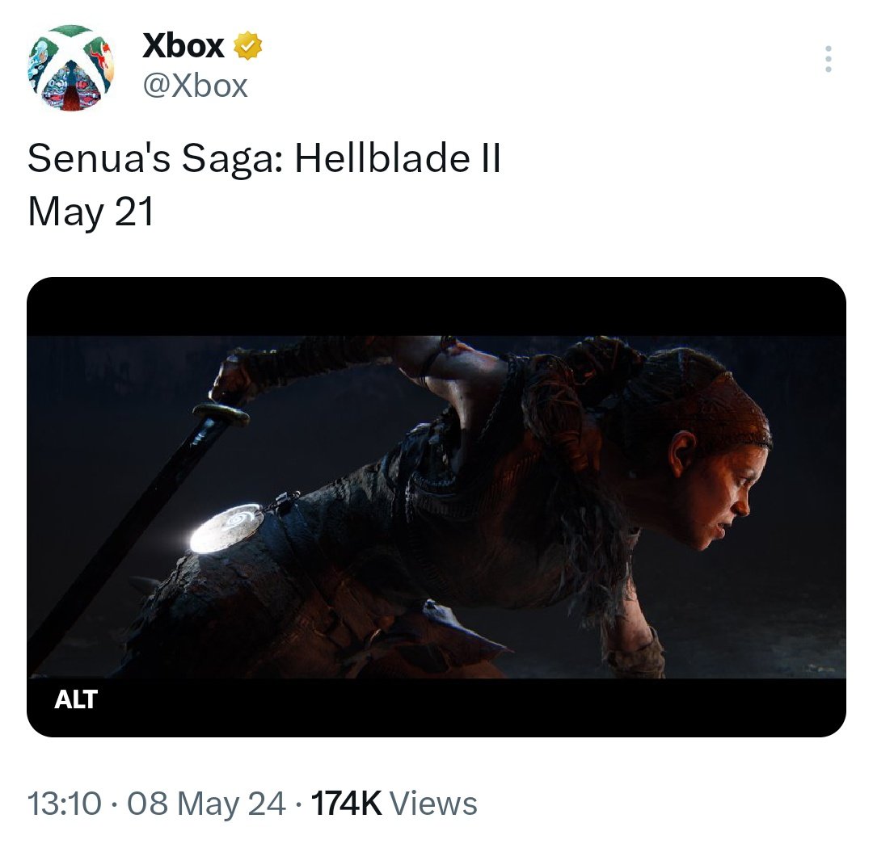This screenshot has width=873, height=848.
Task: Click the May 21 release date text
Action: [x=90, y=212]
